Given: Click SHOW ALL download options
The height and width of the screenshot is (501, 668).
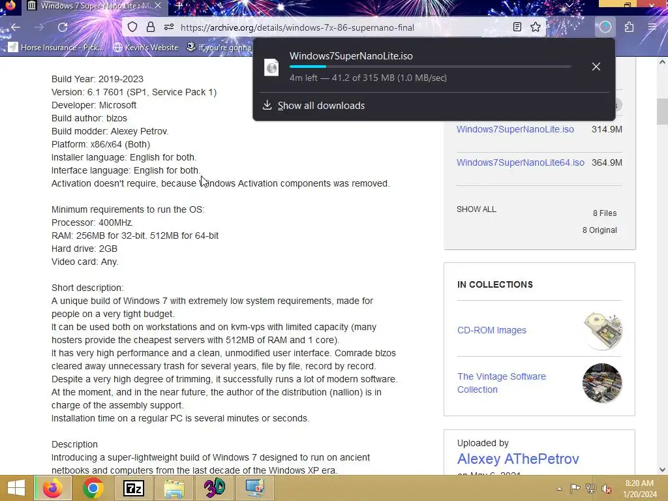Looking at the screenshot, I should click(x=476, y=209).
